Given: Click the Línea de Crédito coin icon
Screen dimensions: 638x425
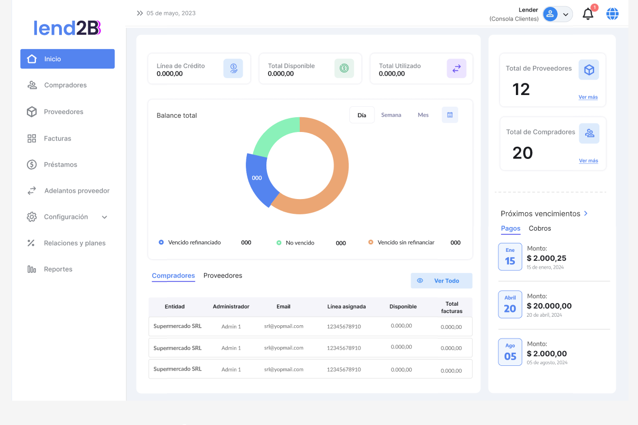Looking at the screenshot, I should pyautogui.click(x=233, y=69).
